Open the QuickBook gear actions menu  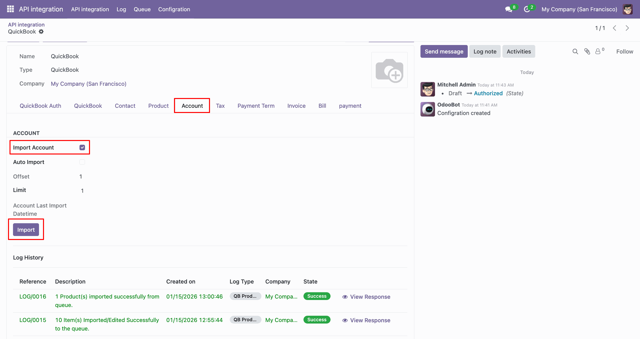[41, 32]
